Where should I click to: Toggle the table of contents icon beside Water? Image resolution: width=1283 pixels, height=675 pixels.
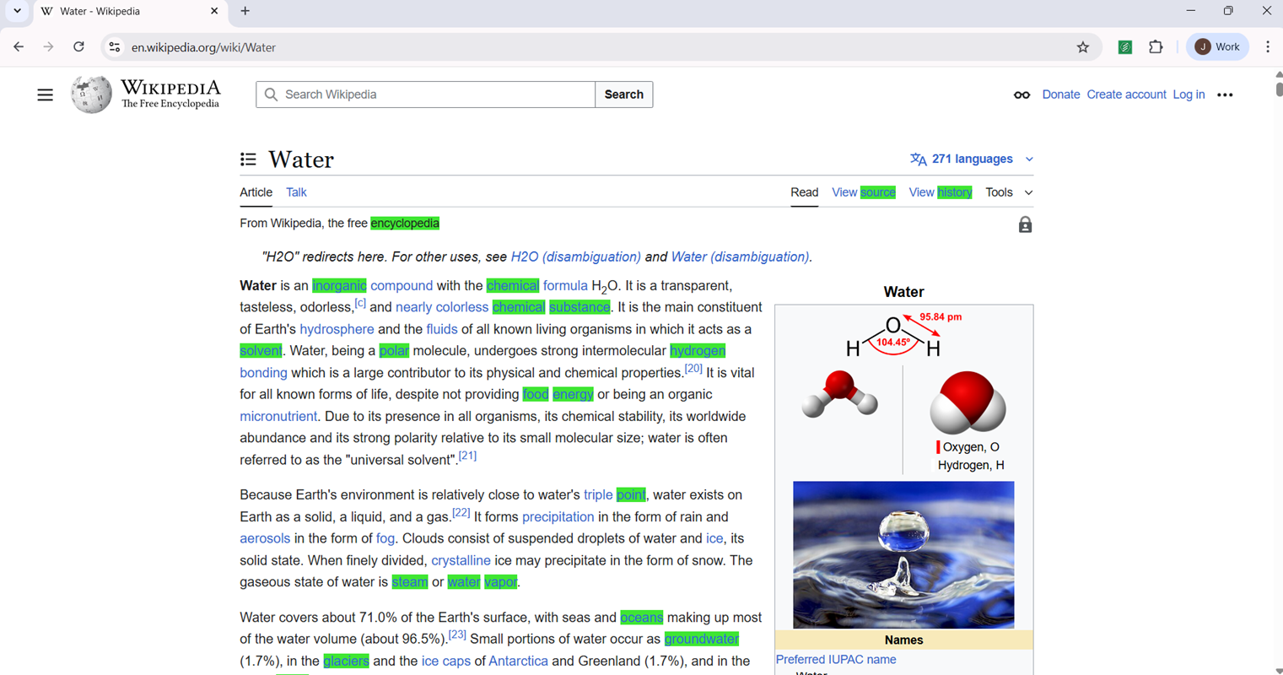[x=248, y=159]
